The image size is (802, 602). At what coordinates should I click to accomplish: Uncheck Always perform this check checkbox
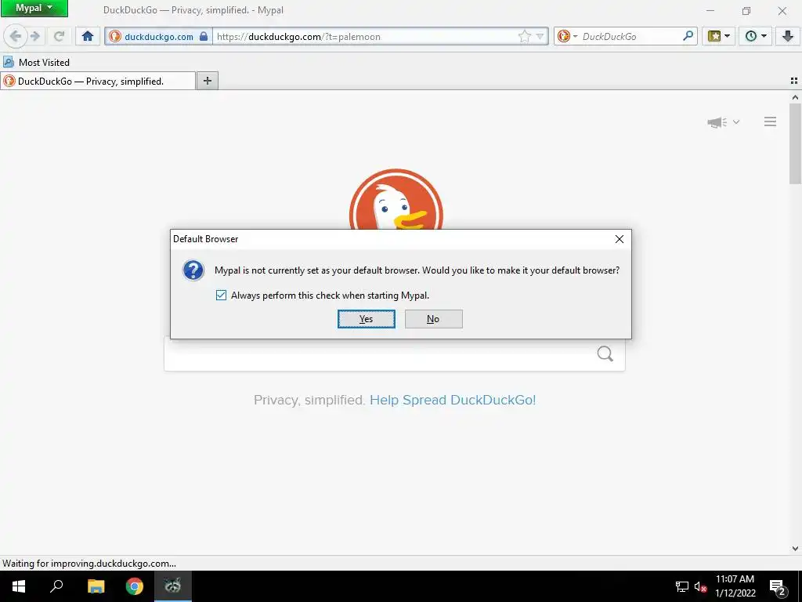click(221, 296)
